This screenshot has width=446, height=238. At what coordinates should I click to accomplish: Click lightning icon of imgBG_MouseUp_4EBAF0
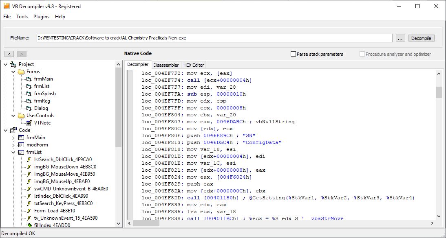pos(29,181)
